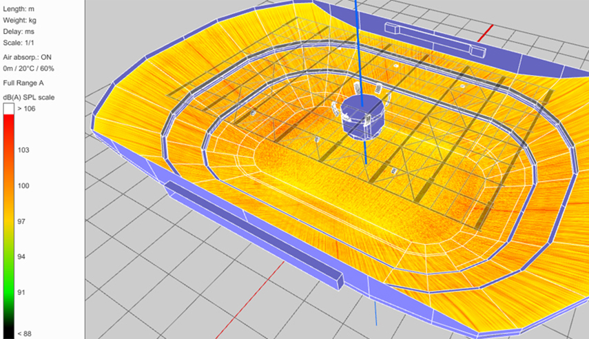The width and height of the screenshot is (589, 339).
Task: Click the 'Length: m' unit label
Action: pyautogui.click(x=19, y=9)
